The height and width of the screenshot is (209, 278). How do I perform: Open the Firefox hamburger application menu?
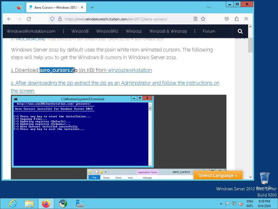tap(246, 19)
